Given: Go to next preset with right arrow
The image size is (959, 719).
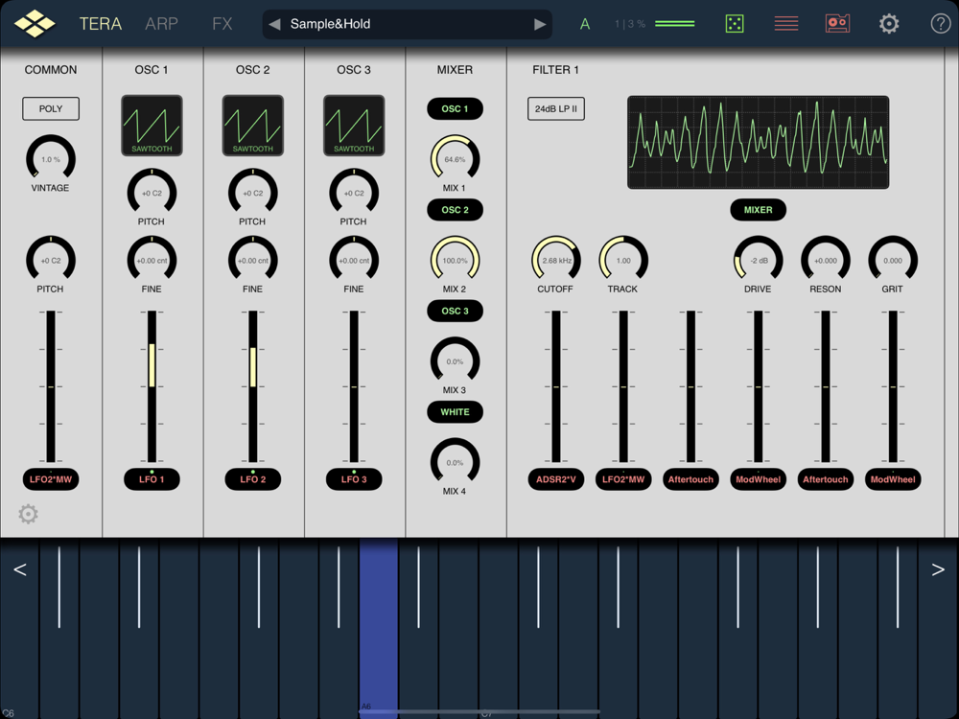Looking at the screenshot, I should click(x=540, y=24).
